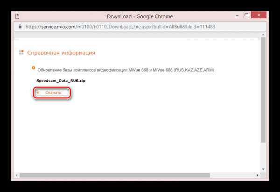This screenshot has width=280, height=192.
Task: Click the padlock security icon in address bar
Action: click(20, 27)
